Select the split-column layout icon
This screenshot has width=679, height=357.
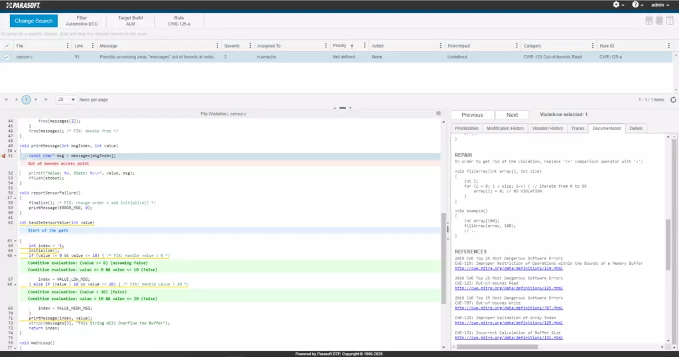click(x=670, y=21)
